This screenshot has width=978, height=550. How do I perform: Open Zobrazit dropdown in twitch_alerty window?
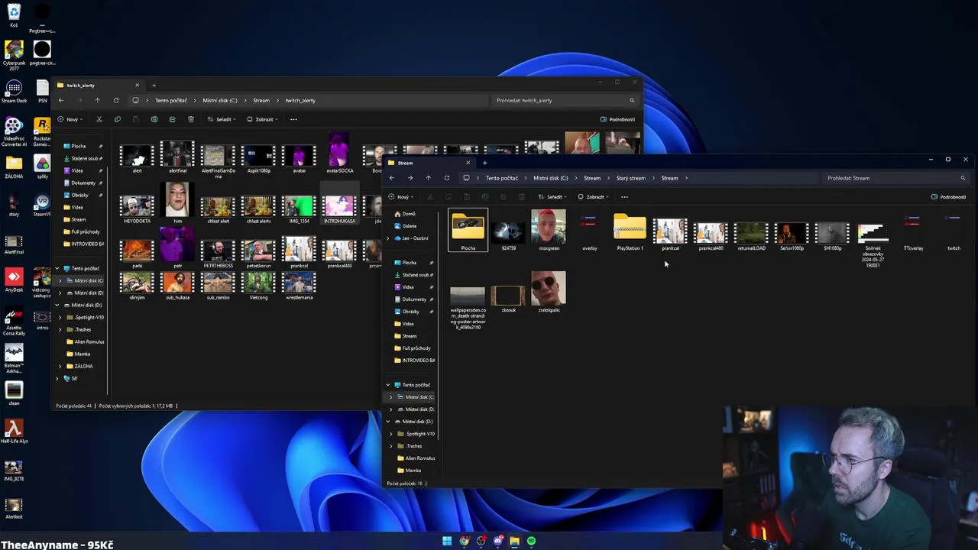[x=264, y=119]
